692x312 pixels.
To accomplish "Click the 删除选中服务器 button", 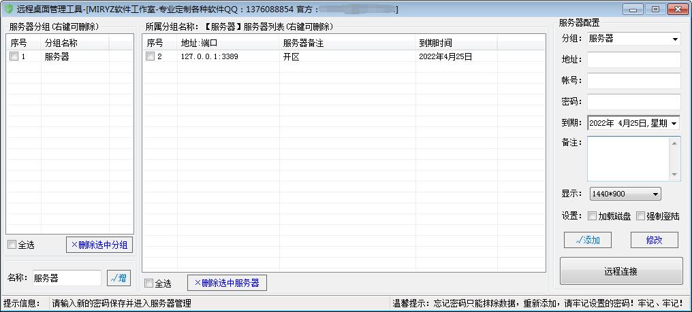I will pos(227,283).
